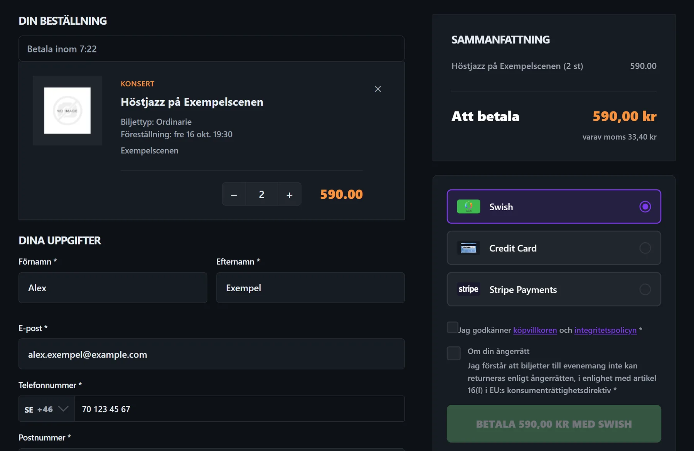
Task: Click the KONSERT category label
Action: click(138, 84)
